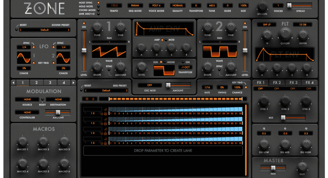Click the oscillator 1 sawtooth wave display
Image resolution: width=328 pixels, height=178 pixels.
pos(109,51)
